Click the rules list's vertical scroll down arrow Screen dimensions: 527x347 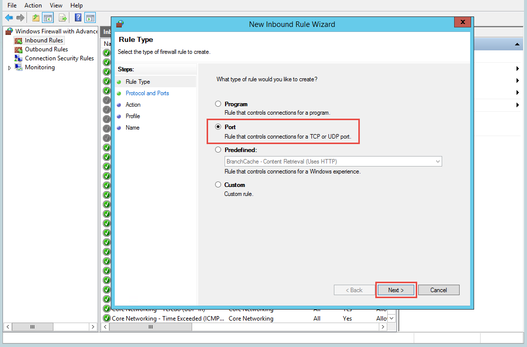click(392, 318)
